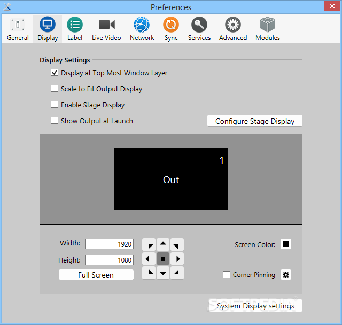Open Modules preferences block icon
Screen dimensions: 342x325
coord(268,29)
